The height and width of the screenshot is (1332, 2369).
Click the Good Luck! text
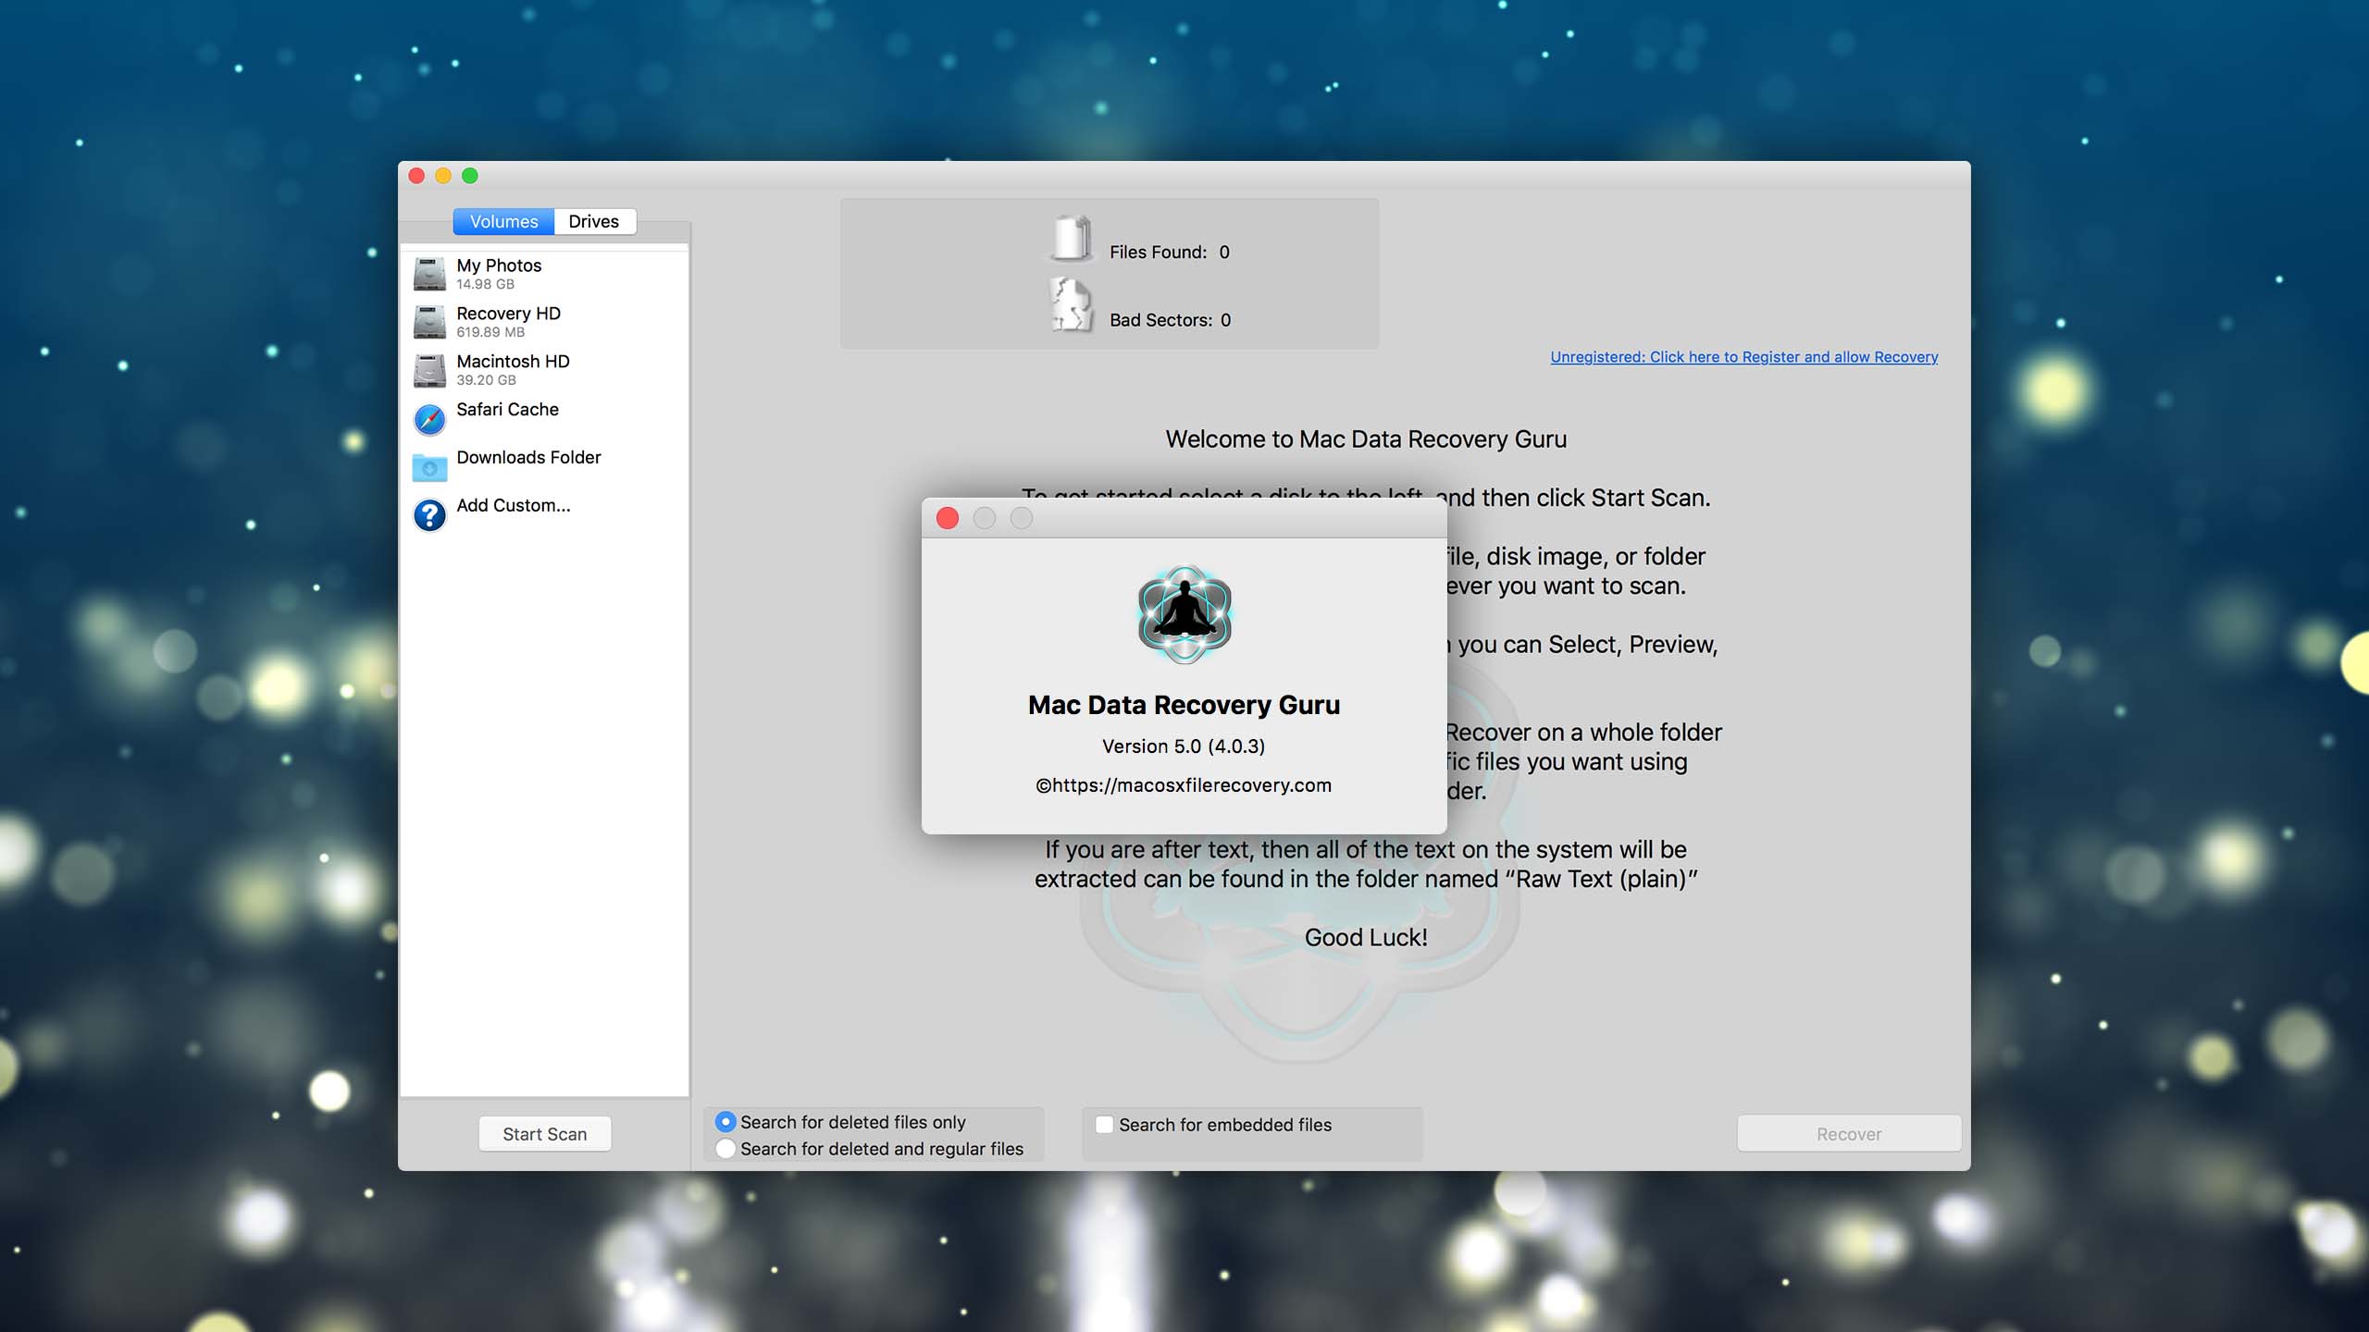click(x=1366, y=938)
